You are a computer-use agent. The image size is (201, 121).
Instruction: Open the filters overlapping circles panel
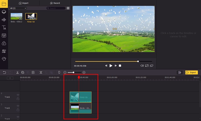[4, 43]
